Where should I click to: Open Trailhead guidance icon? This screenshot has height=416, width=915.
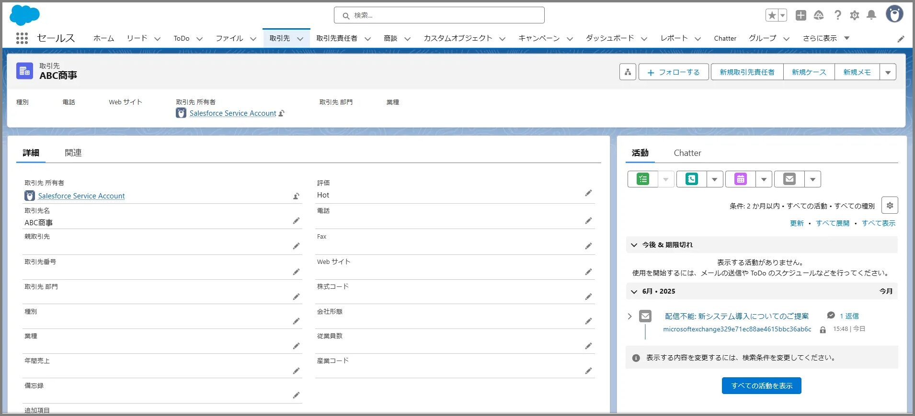click(819, 15)
